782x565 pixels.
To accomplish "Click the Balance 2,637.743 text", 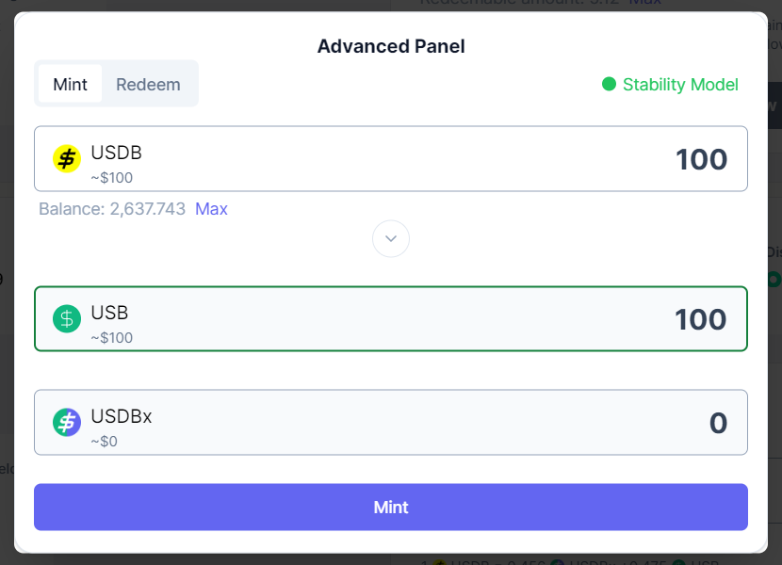I will (x=112, y=209).
